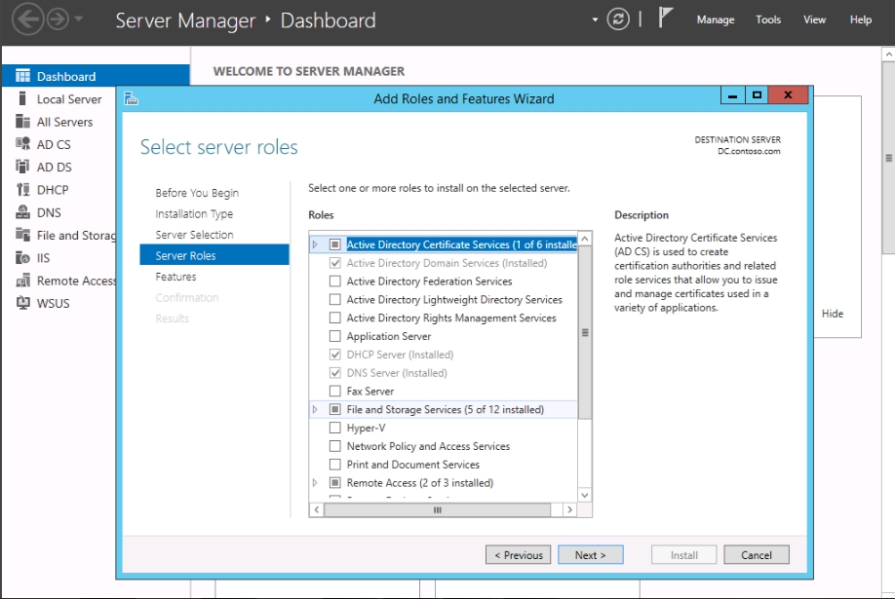Click the forward navigation arrow in Server Manager
Screen dimensions: 895x599
[x=58, y=19]
